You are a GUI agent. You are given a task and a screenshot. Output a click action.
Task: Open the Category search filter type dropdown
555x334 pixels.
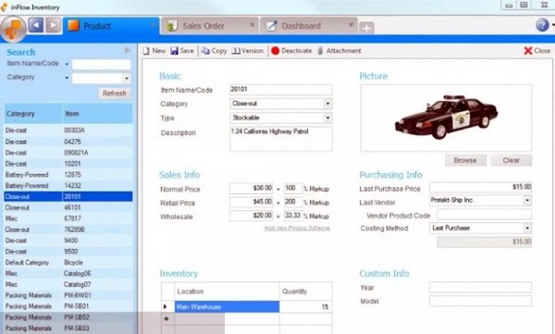pyautogui.click(x=67, y=78)
